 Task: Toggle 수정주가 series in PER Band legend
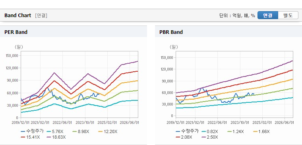point(32,131)
